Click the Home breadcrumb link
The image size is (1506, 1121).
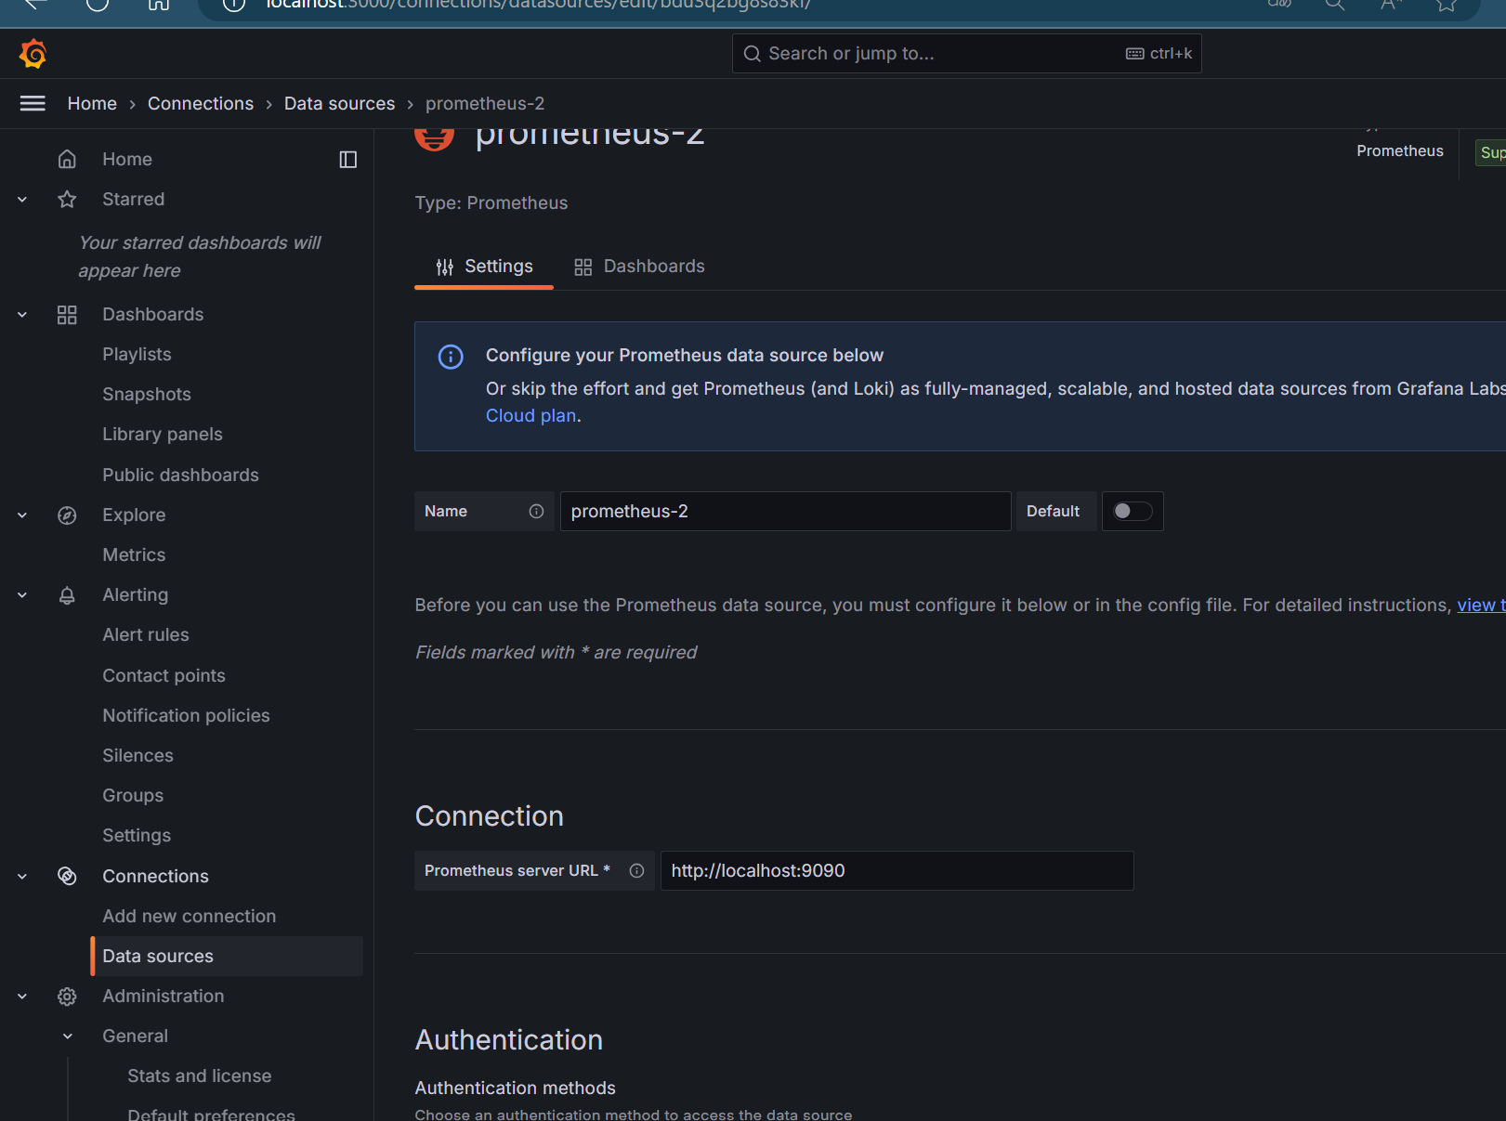(92, 103)
